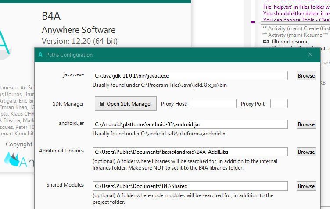
Task: Browse for the android.jar file
Action: [306, 124]
